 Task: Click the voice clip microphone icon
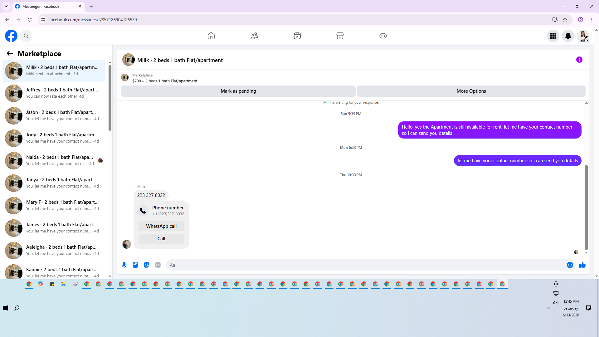pyautogui.click(x=124, y=265)
